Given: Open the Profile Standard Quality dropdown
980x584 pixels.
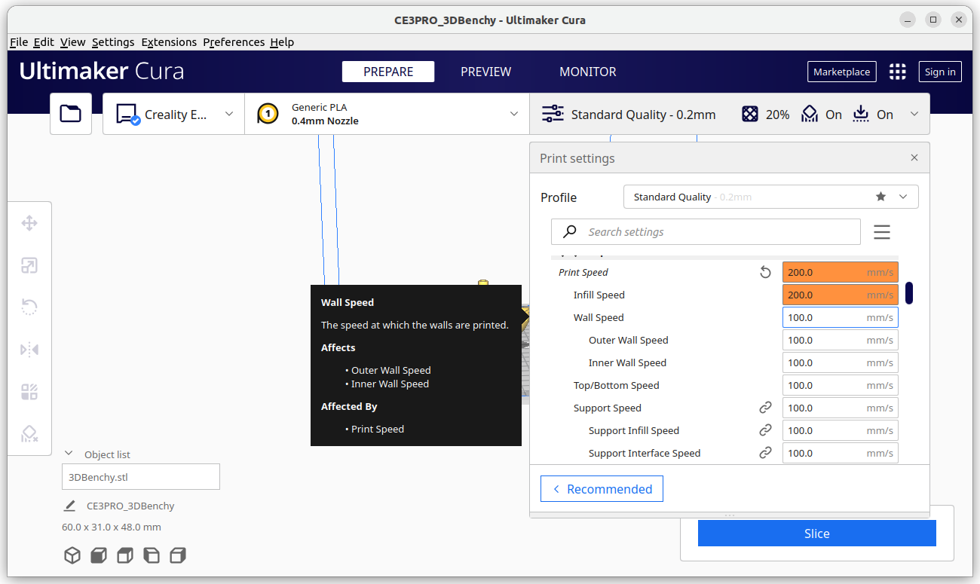Looking at the screenshot, I should pyautogui.click(x=770, y=197).
